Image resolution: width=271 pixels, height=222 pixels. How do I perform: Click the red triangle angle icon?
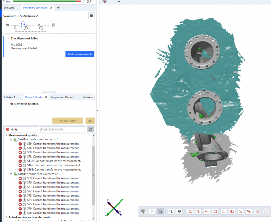240,211
